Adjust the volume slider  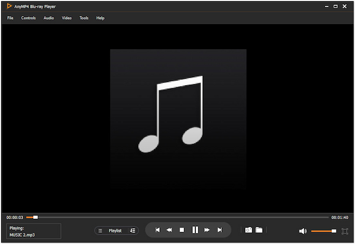coord(324,231)
